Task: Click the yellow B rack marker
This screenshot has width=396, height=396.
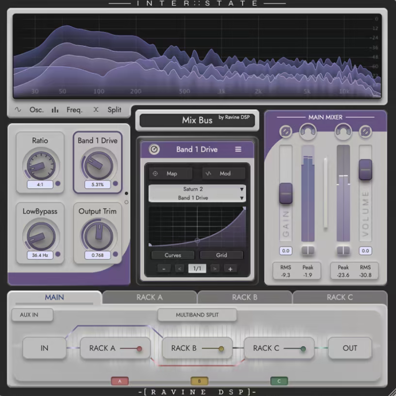Action: coord(199,381)
